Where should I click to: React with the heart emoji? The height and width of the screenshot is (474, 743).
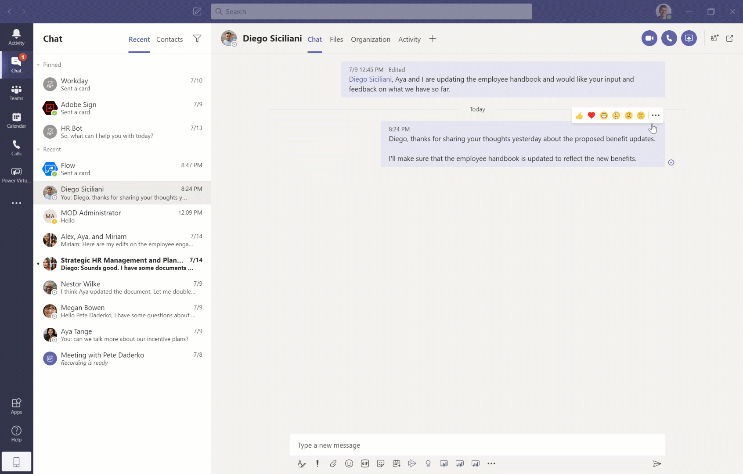[592, 115]
